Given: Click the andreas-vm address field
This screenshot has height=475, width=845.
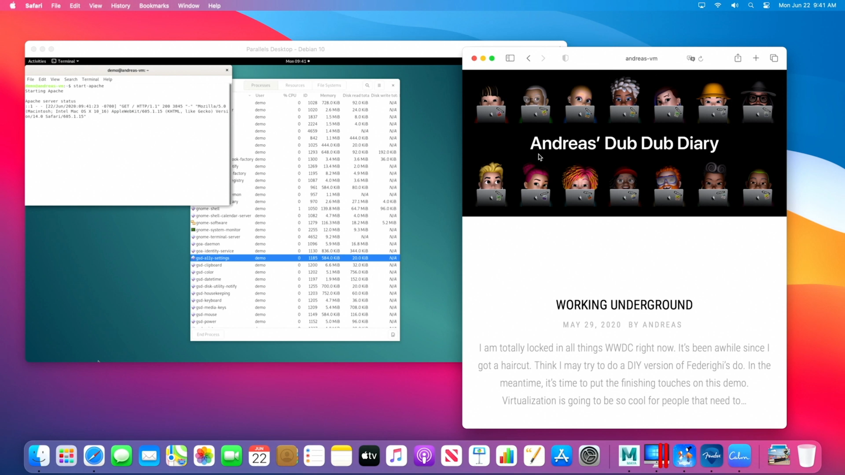Looking at the screenshot, I should tap(641, 58).
